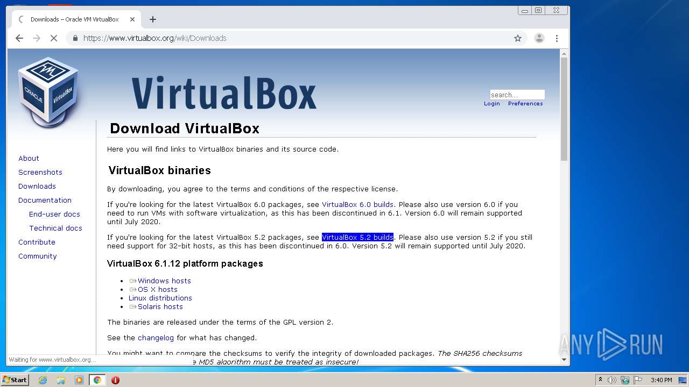
Task: Open Internet Explorer from the taskbar
Action: (x=43, y=380)
